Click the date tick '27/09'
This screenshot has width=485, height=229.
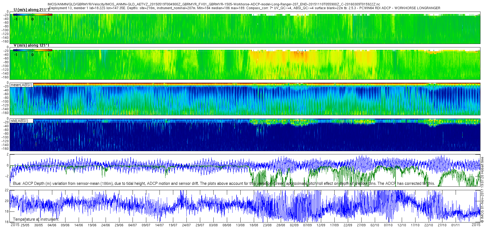point(361,225)
